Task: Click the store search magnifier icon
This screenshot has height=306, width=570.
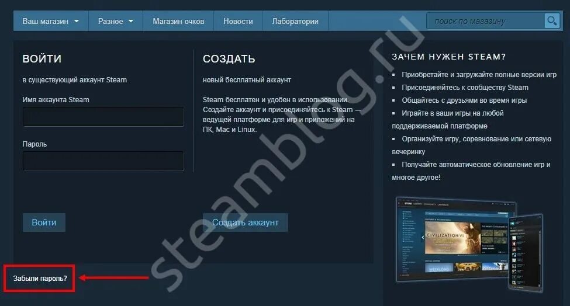Action: click(x=552, y=20)
